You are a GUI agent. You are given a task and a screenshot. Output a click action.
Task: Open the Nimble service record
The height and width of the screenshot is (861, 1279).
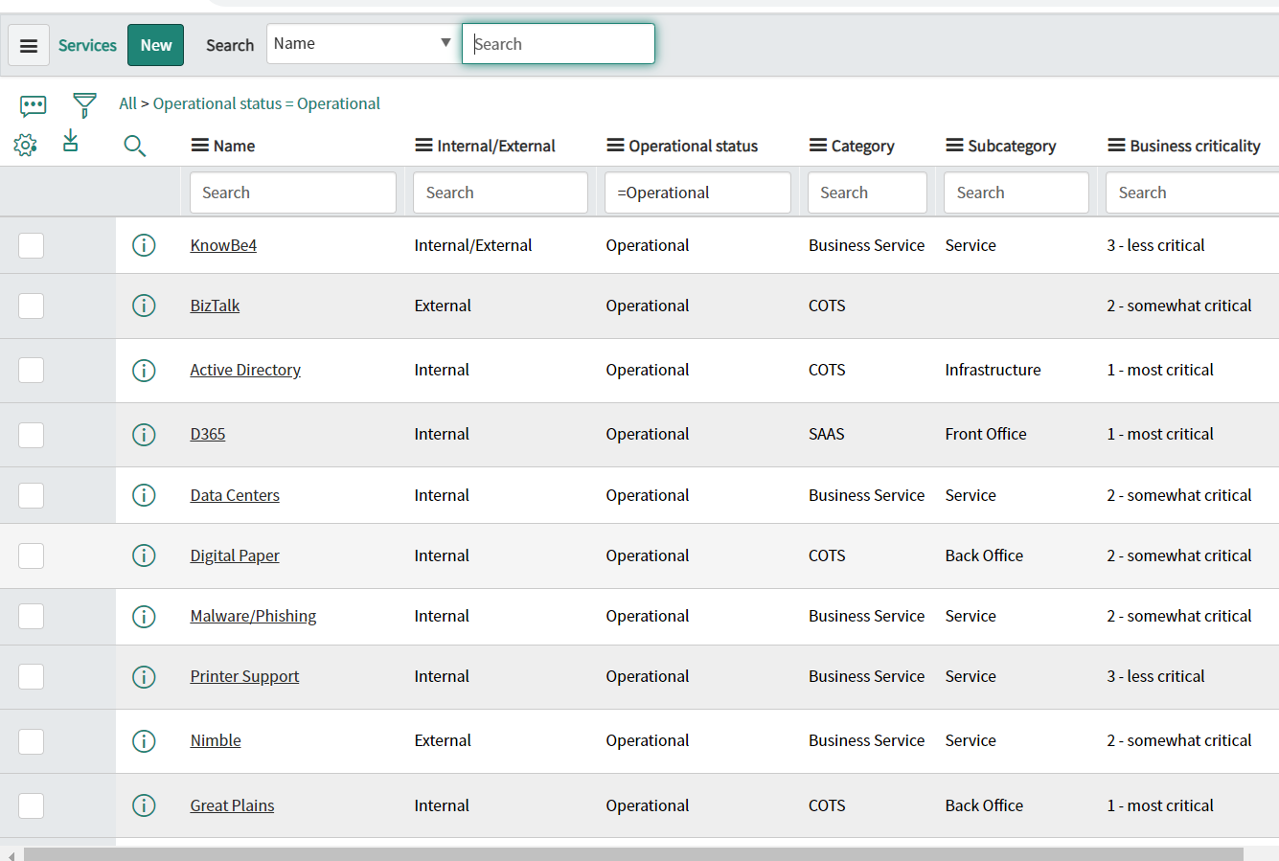pyautogui.click(x=216, y=740)
